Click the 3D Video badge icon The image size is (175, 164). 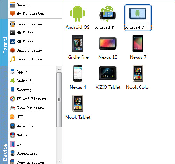click(x=13, y=42)
